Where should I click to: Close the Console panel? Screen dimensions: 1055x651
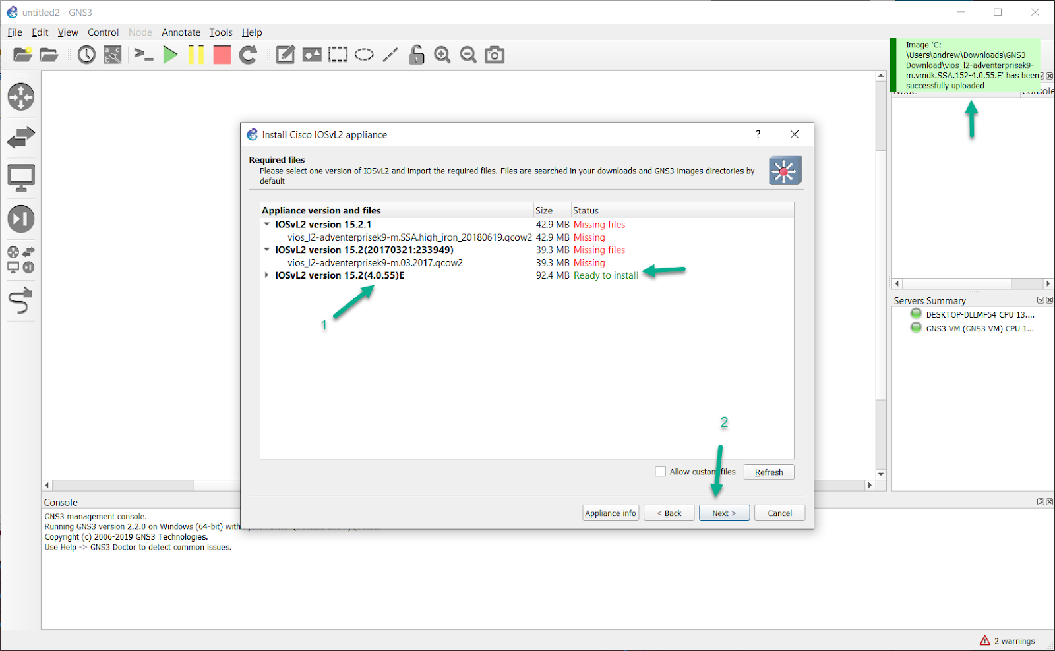coord(1050,502)
